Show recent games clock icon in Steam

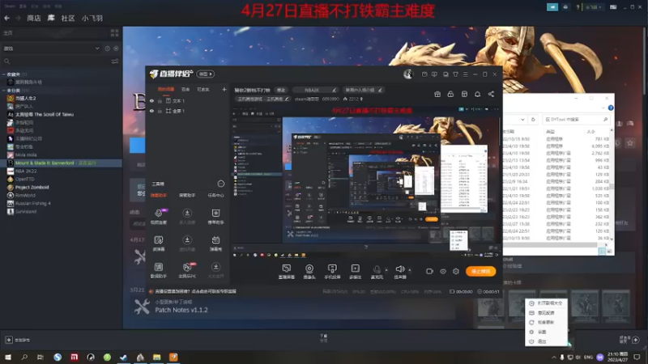(107, 49)
